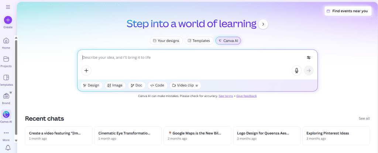The image size is (378, 153).
Task: Submit prompt with the arrow send button
Action: point(309,71)
